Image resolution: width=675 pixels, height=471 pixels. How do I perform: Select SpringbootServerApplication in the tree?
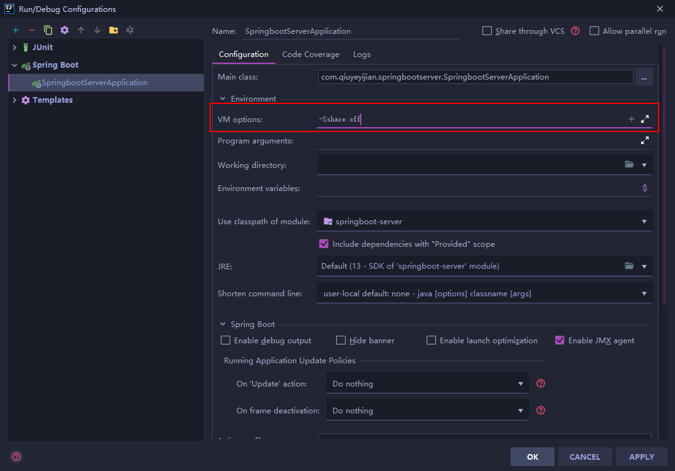pos(106,83)
